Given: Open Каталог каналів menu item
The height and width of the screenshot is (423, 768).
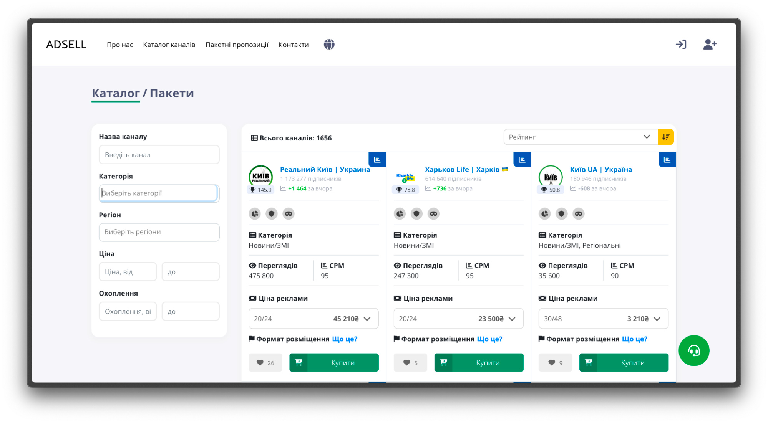Looking at the screenshot, I should point(169,45).
